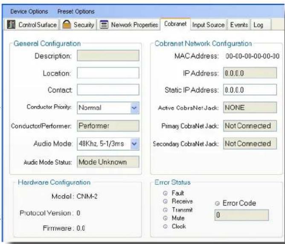Open the Network Properties tab
The image size is (285, 244).
[129, 25]
